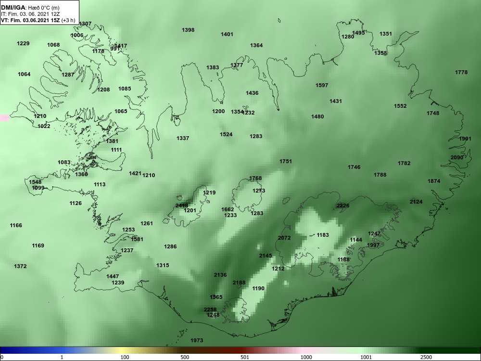Click the map value 2145

point(266,256)
